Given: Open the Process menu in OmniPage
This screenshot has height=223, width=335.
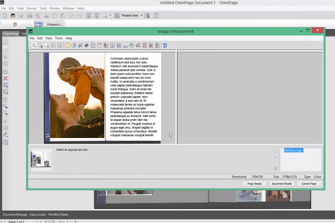Looking at the screenshot, I should tap(55, 8).
